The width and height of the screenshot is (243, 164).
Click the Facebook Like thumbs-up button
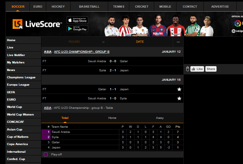[197, 69]
